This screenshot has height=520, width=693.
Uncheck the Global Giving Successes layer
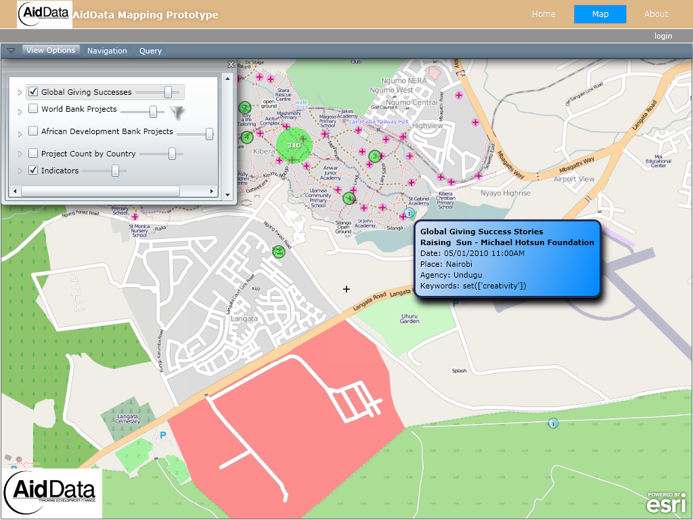tap(33, 91)
